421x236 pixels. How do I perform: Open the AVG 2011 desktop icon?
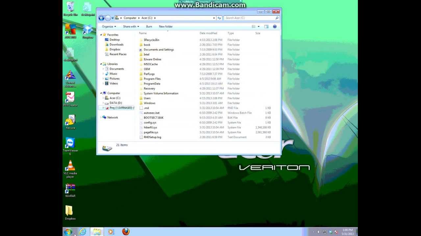tap(70, 31)
